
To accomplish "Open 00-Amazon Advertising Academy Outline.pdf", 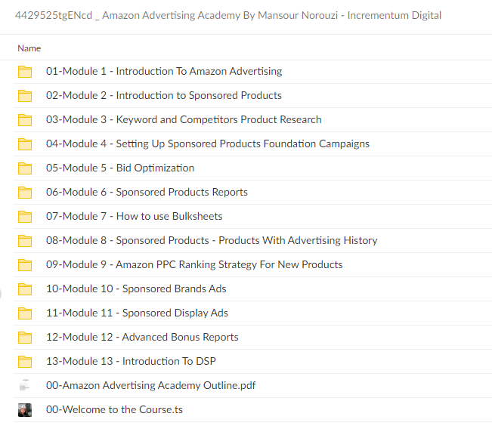I will tap(150, 385).
